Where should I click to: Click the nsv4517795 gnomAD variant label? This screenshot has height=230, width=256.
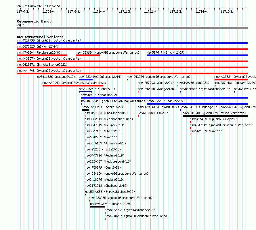(x=49, y=40)
